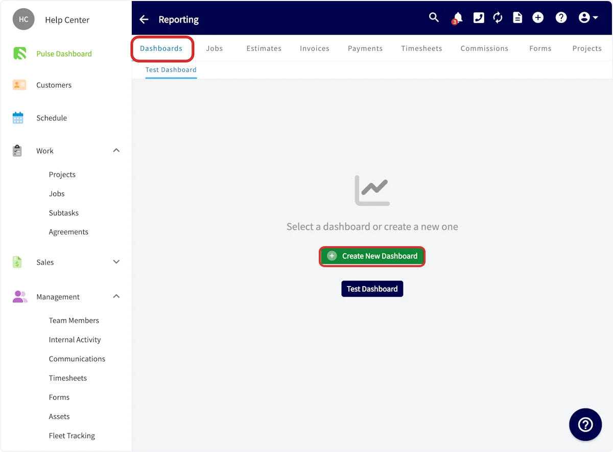Viewport: 613px width, 452px height.
Task: Open Agreements under Work
Action: click(68, 232)
